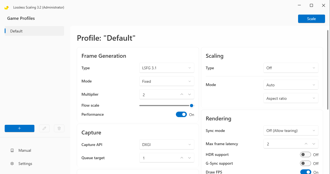330x174 pixels.
Task: Open the Settings gear icon
Action: coord(12,164)
